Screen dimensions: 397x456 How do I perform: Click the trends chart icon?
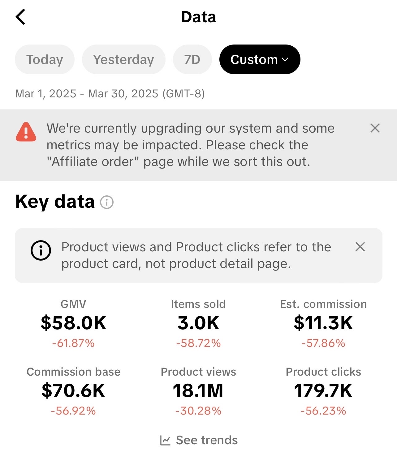tap(165, 440)
